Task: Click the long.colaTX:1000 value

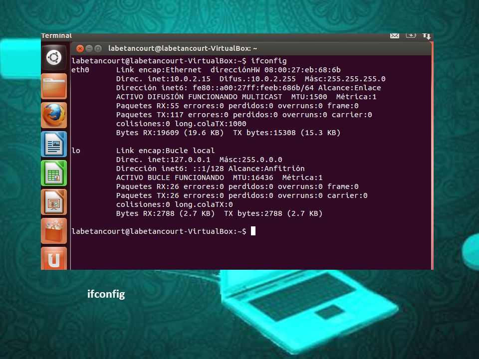Action: 211,124
